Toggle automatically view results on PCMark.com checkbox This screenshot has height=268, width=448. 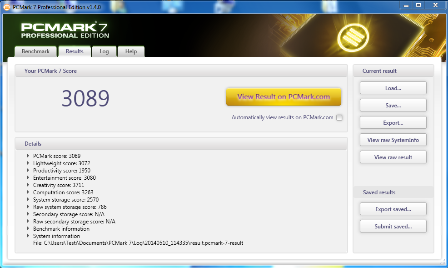pos(339,117)
